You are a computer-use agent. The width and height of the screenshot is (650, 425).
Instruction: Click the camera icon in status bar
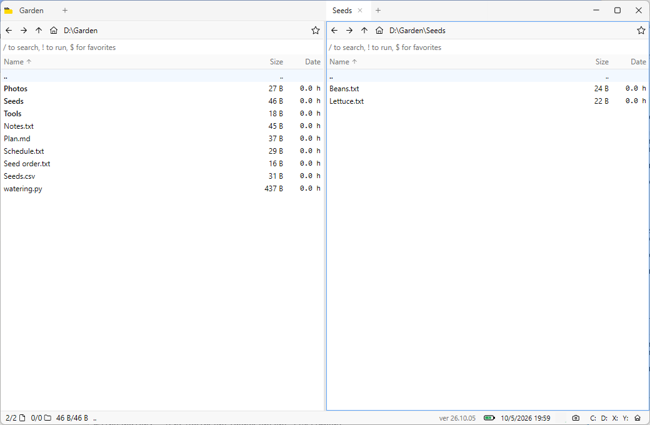(x=576, y=418)
